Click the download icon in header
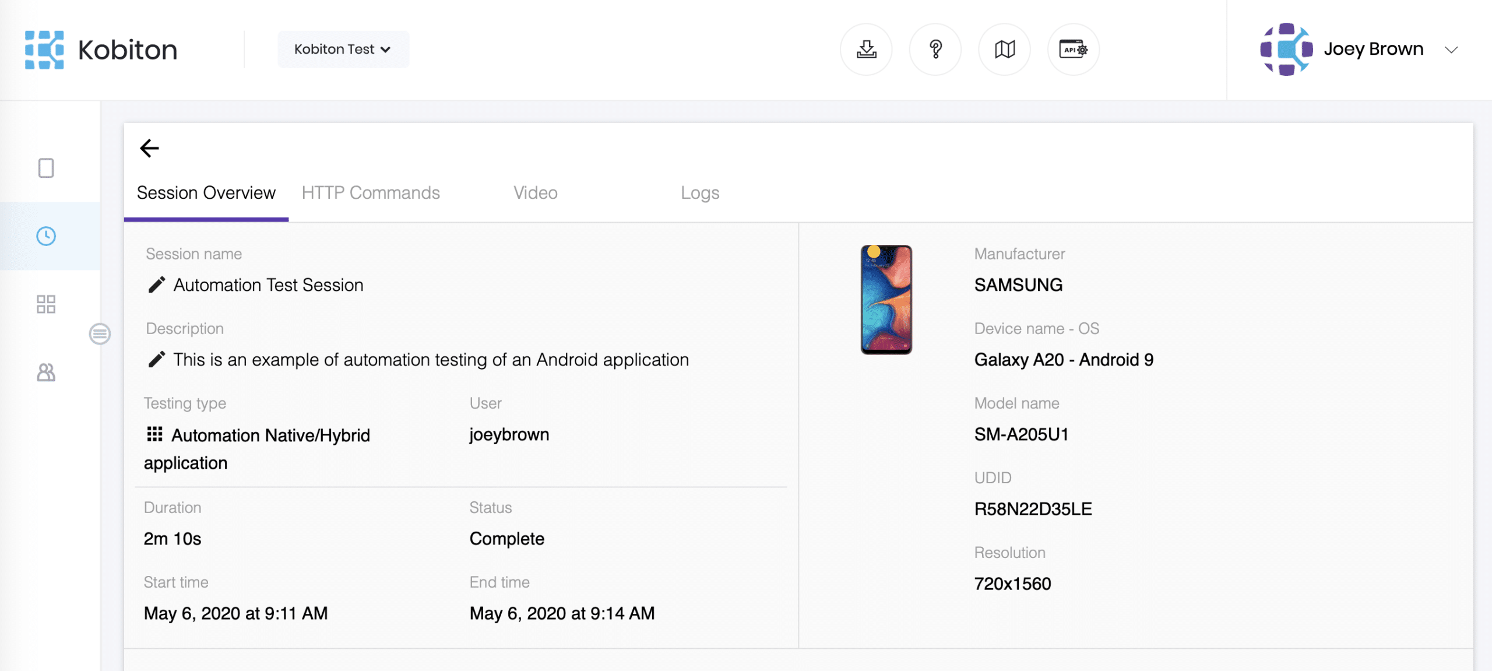Image resolution: width=1492 pixels, height=671 pixels. 866,50
